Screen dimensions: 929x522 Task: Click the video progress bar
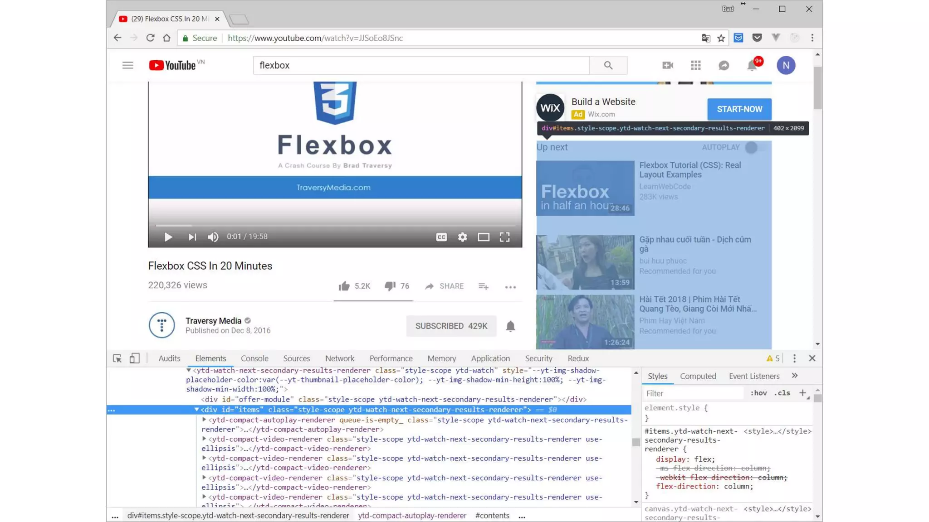[x=335, y=225]
